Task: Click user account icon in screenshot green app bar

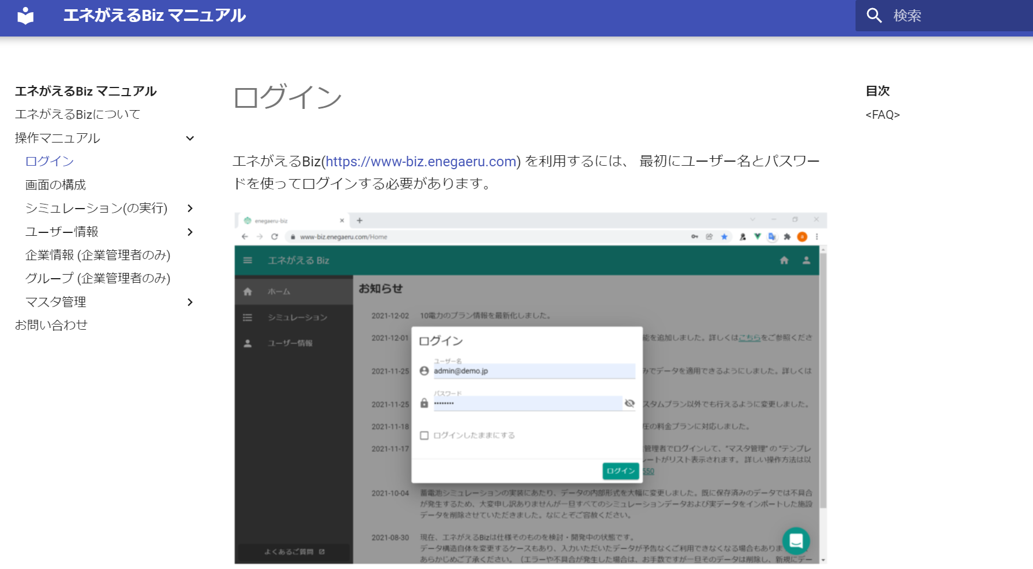Action: click(x=806, y=260)
